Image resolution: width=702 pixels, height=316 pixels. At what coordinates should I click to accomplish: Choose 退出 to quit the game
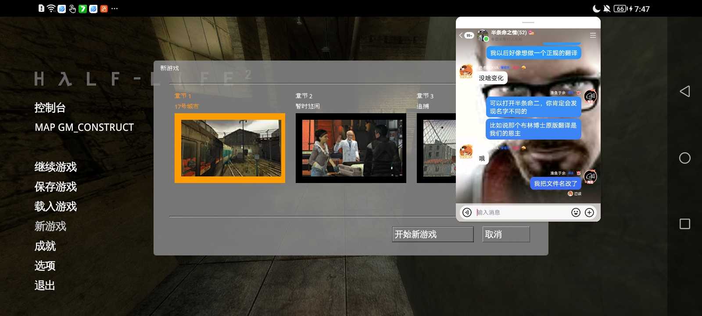(x=45, y=285)
